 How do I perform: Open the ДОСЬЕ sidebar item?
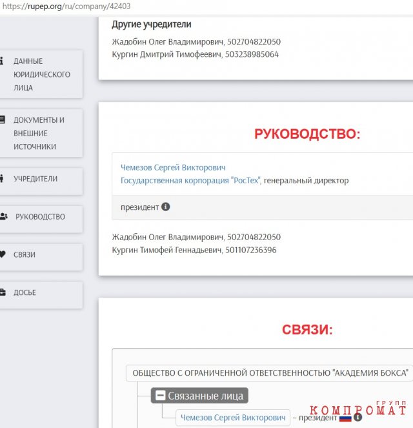point(41,295)
